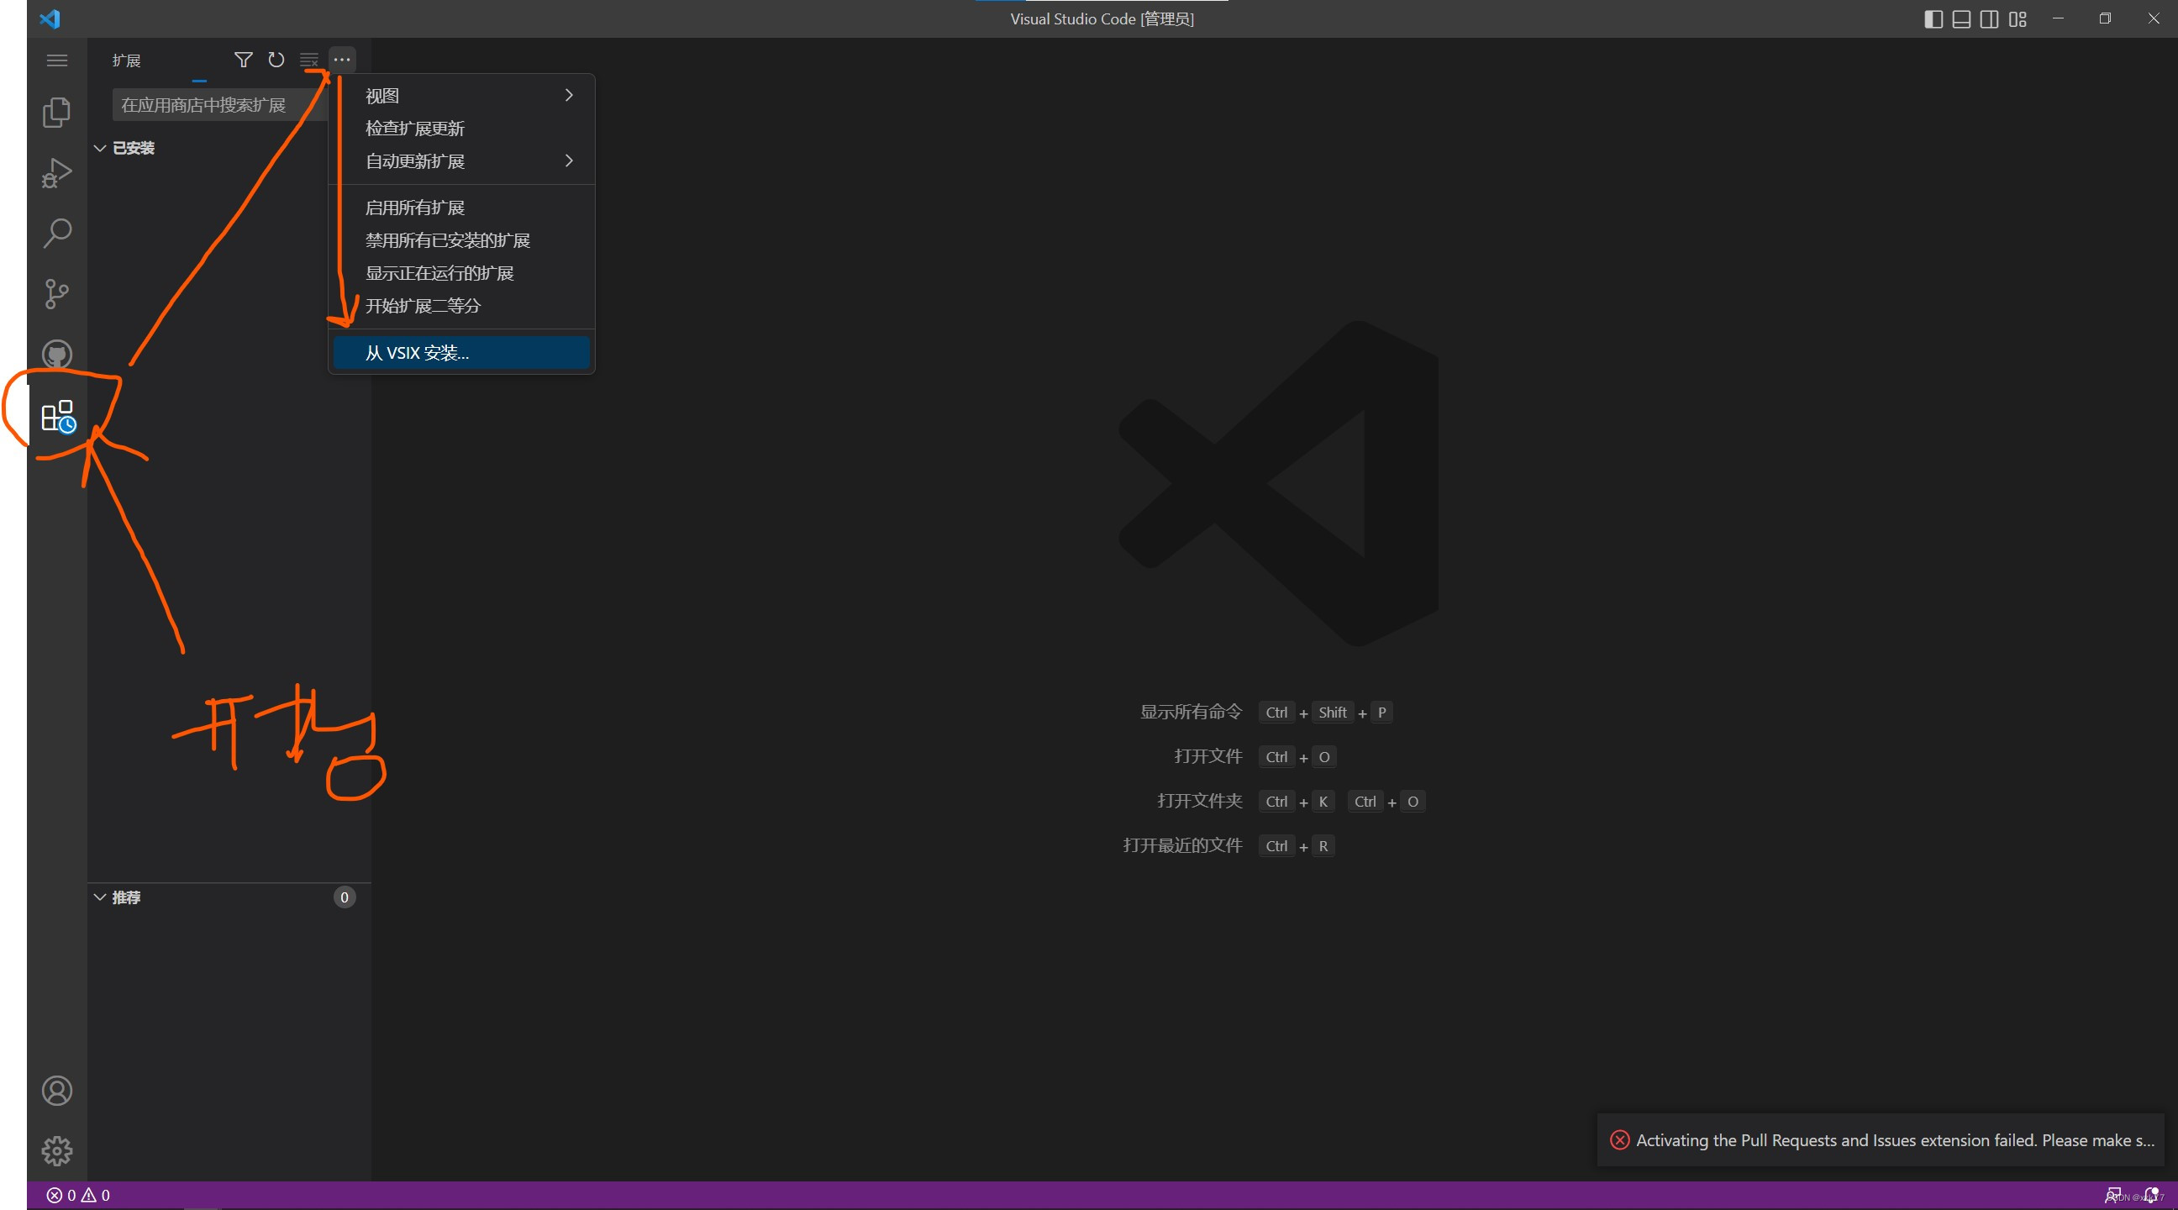This screenshot has height=1210, width=2178.
Task: Open the Accounts menu
Action: [x=56, y=1091]
